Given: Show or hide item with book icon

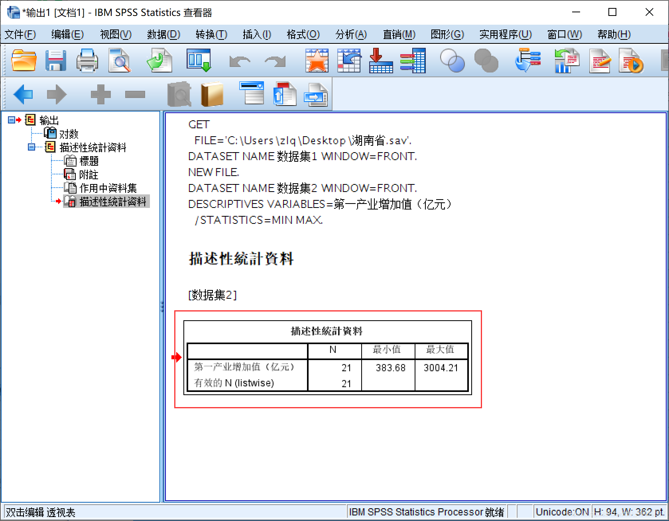Looking at the screenshot, I should tap(213, 94).
